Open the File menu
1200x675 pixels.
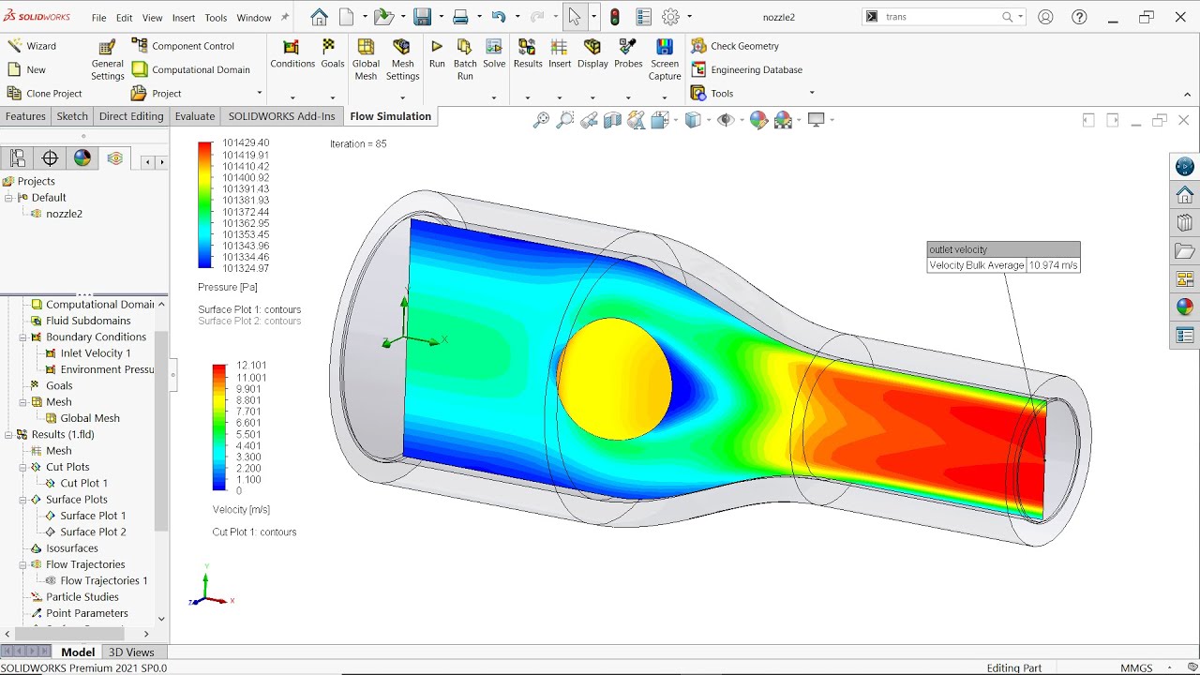[x=98, y=18]
